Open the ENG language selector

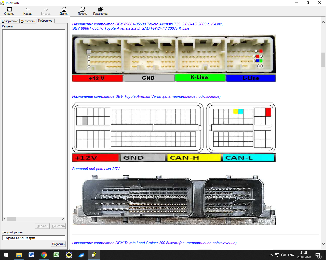click(291, 255)
